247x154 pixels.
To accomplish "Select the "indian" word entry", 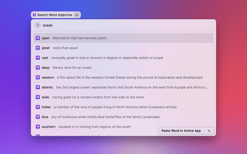I will [x=46, y=107].
